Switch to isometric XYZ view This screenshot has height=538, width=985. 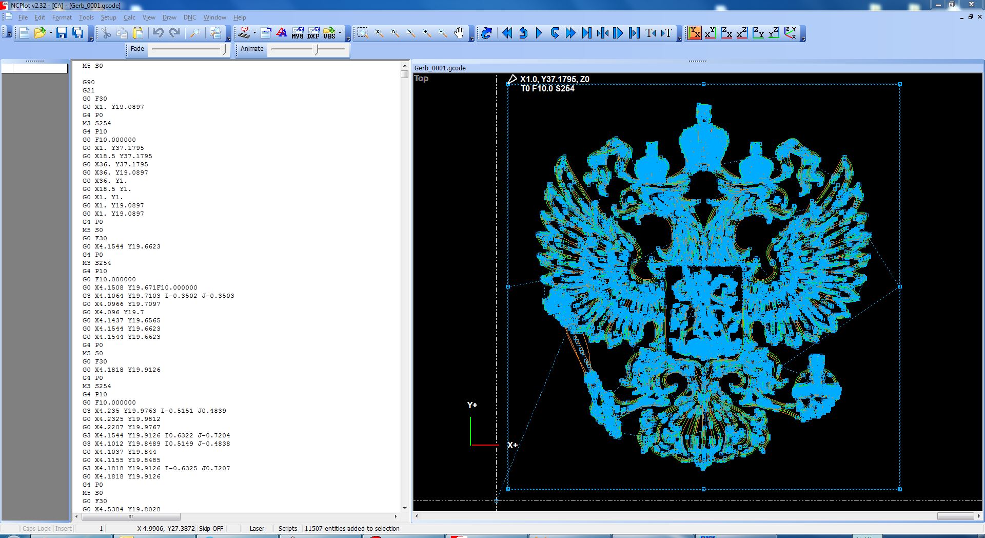[790, 33]
